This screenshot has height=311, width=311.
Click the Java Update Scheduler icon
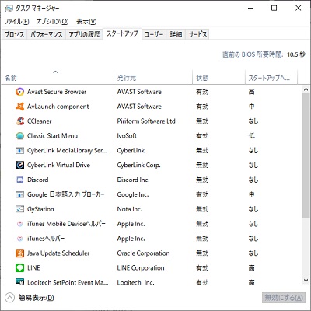tap(19, 253)
